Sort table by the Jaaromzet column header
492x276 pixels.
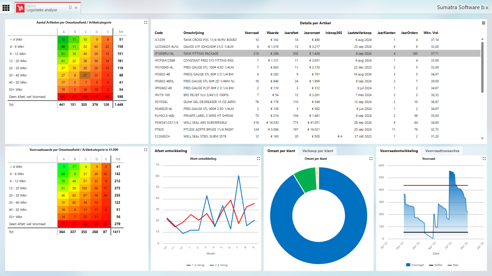click(x=312, y=33)
